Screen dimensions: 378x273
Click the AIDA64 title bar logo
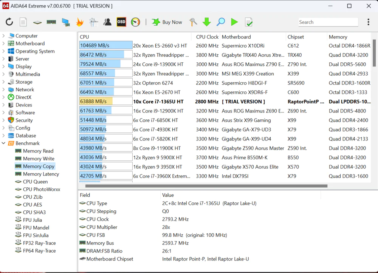point(6,6)
